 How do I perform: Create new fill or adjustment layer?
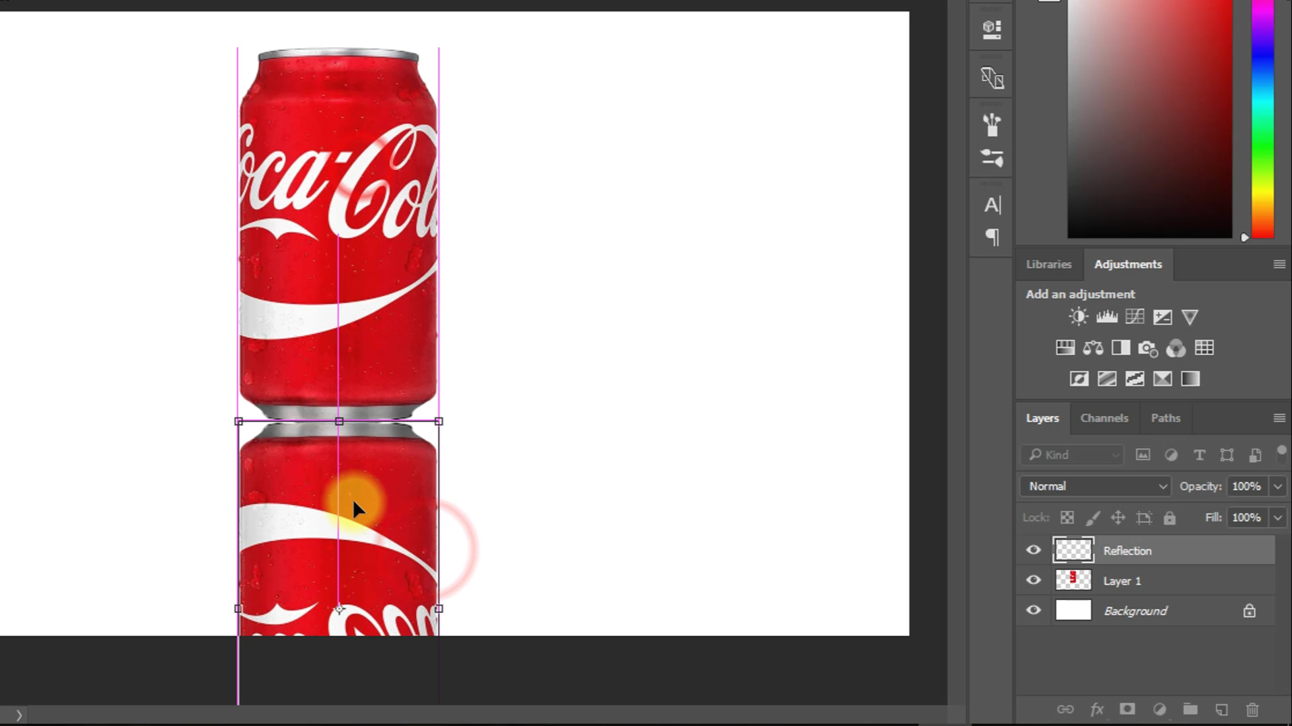click(1159, 709)
